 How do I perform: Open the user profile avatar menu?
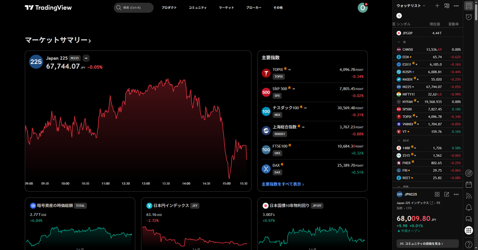click(x=362, y=7)
